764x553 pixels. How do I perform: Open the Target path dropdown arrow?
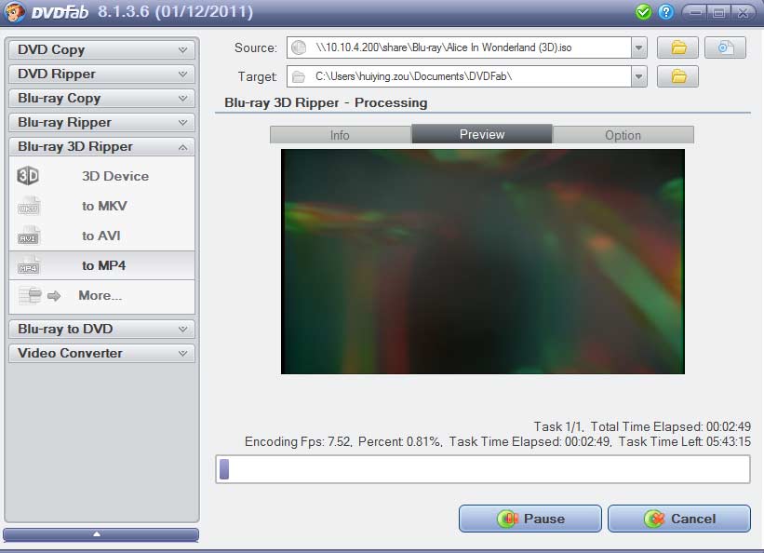(638, 76)
